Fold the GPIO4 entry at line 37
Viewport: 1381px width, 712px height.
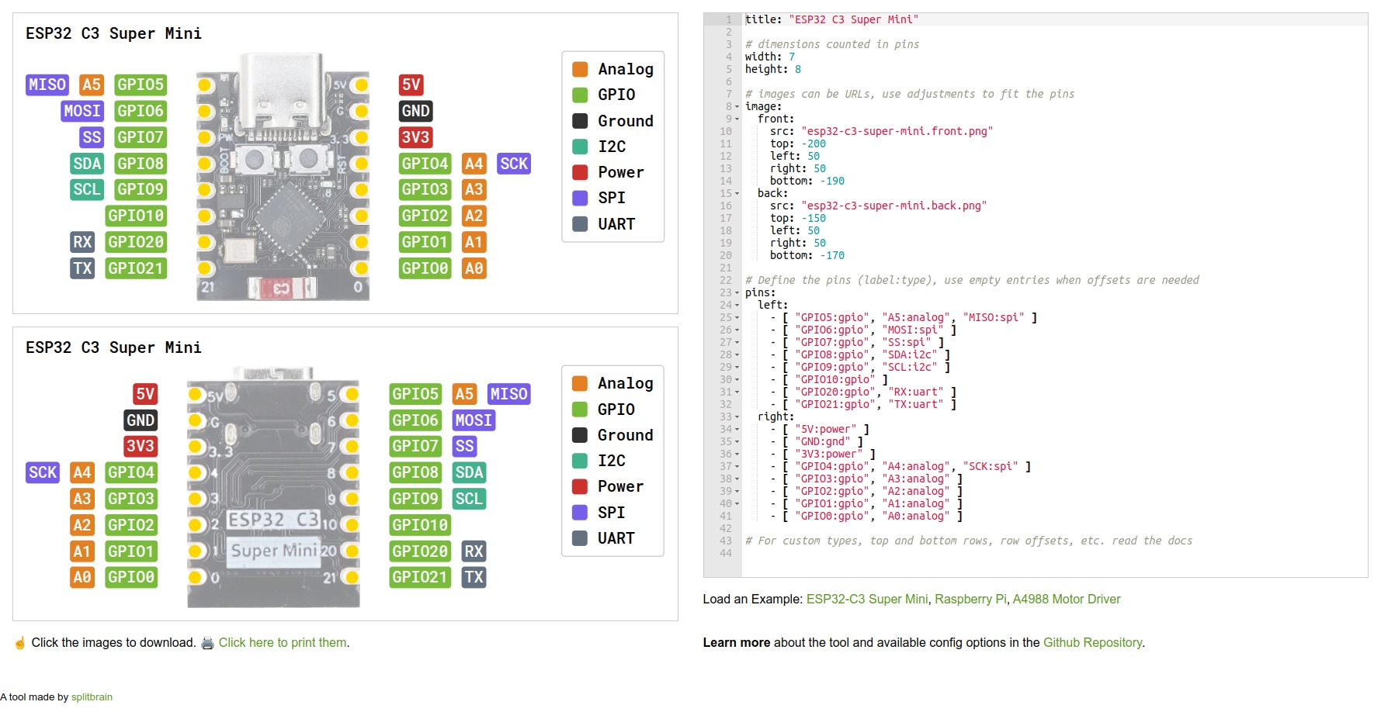click(x=737, y=467)
